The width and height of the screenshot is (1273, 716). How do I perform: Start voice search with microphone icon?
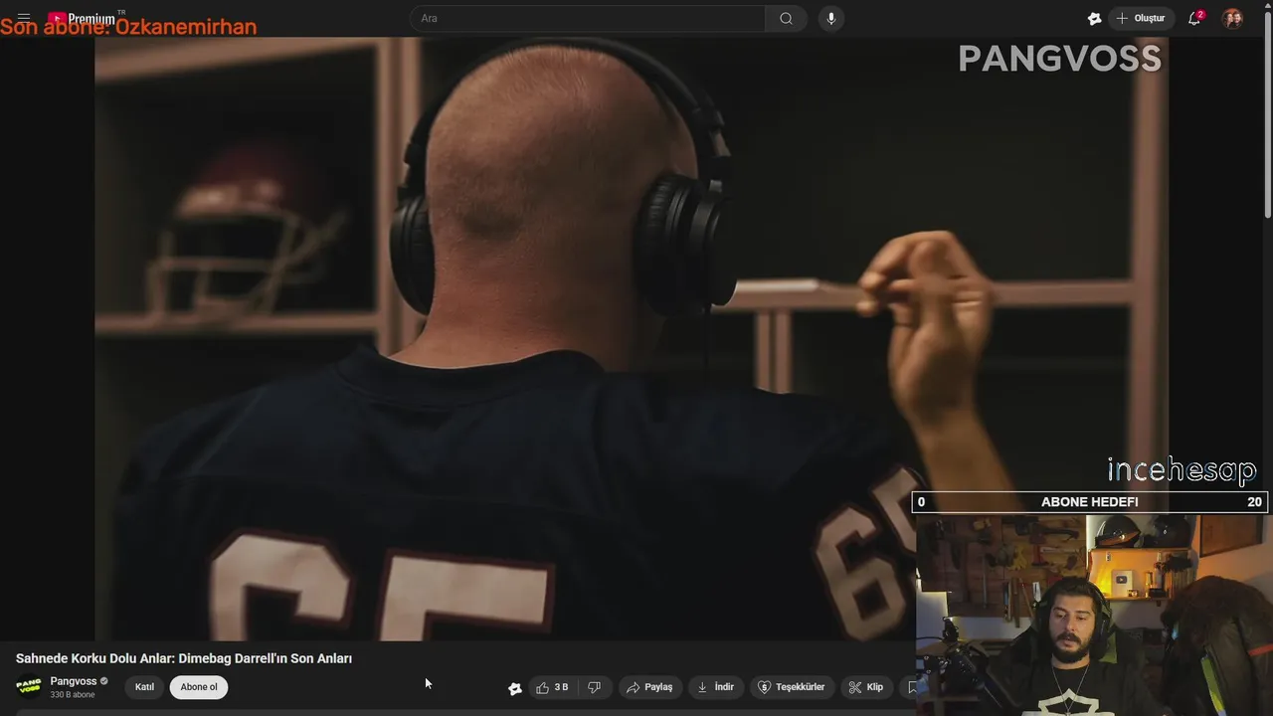831,18
